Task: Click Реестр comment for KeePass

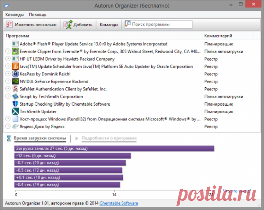Action: pyautogui.click(x=211, y=74)
